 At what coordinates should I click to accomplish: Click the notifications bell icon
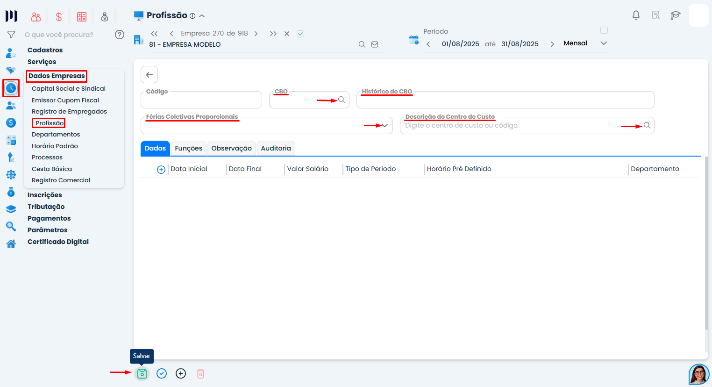click(x=636, y=15)
